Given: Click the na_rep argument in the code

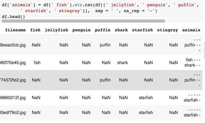Looking at the screenshot, I should (x=132, y=11).
